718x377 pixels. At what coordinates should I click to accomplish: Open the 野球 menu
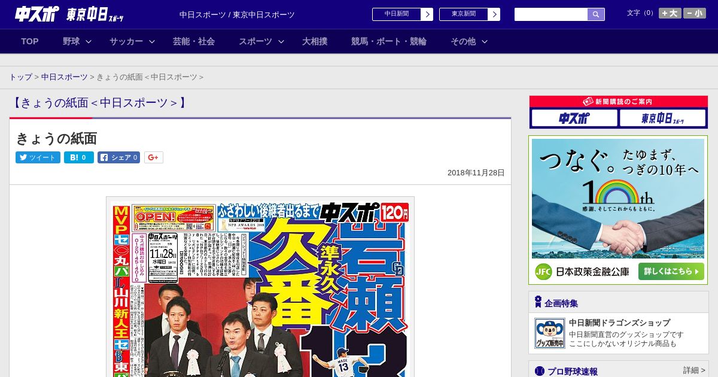71,41
